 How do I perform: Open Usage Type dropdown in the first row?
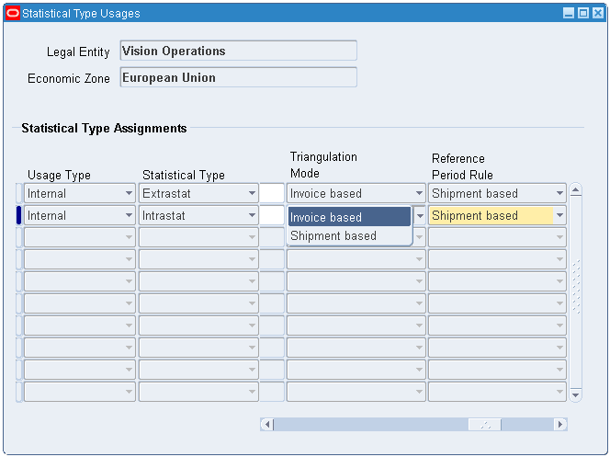pyautogui.click(x=130, y=194)
